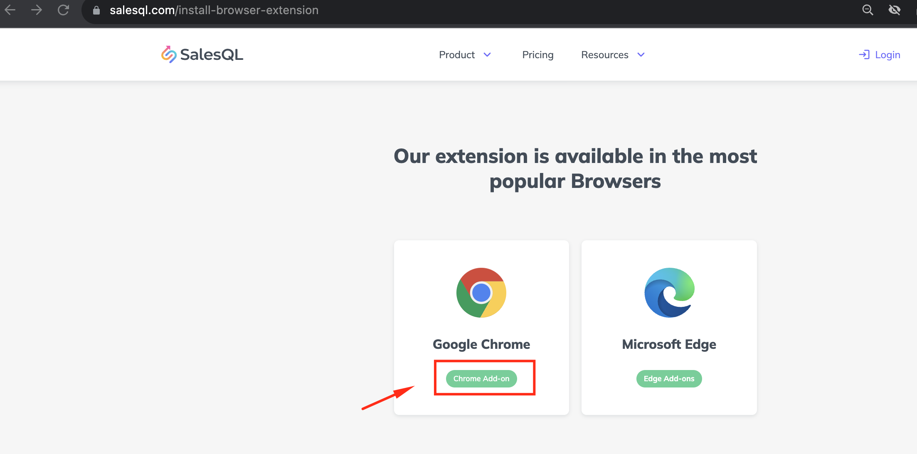Image resolution: width=917 pixels, height=454 pixels.
Task: Open the Product menu
Action: tap(465, 55)
